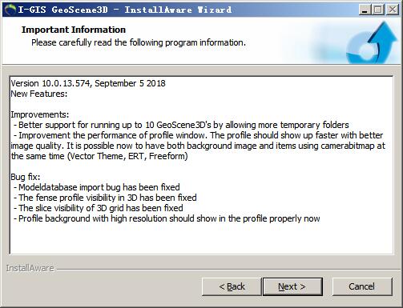
Task: Click the Bug fix: heading in the notes
Action: (26, 177)
